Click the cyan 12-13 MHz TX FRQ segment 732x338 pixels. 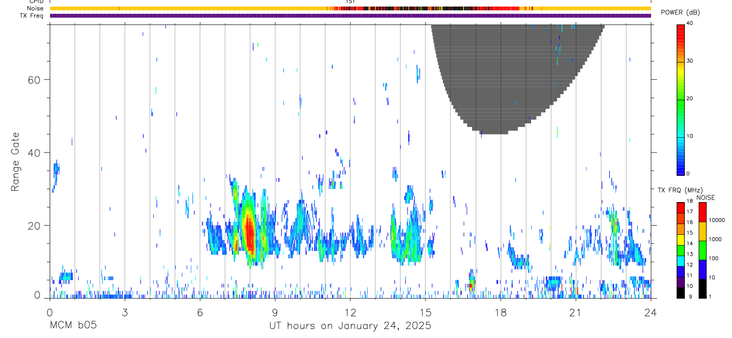(681, 261)
